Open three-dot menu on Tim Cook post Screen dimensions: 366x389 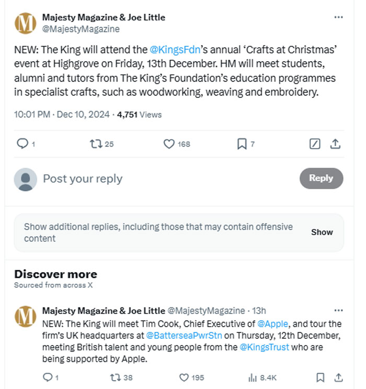tap(338, 310)
